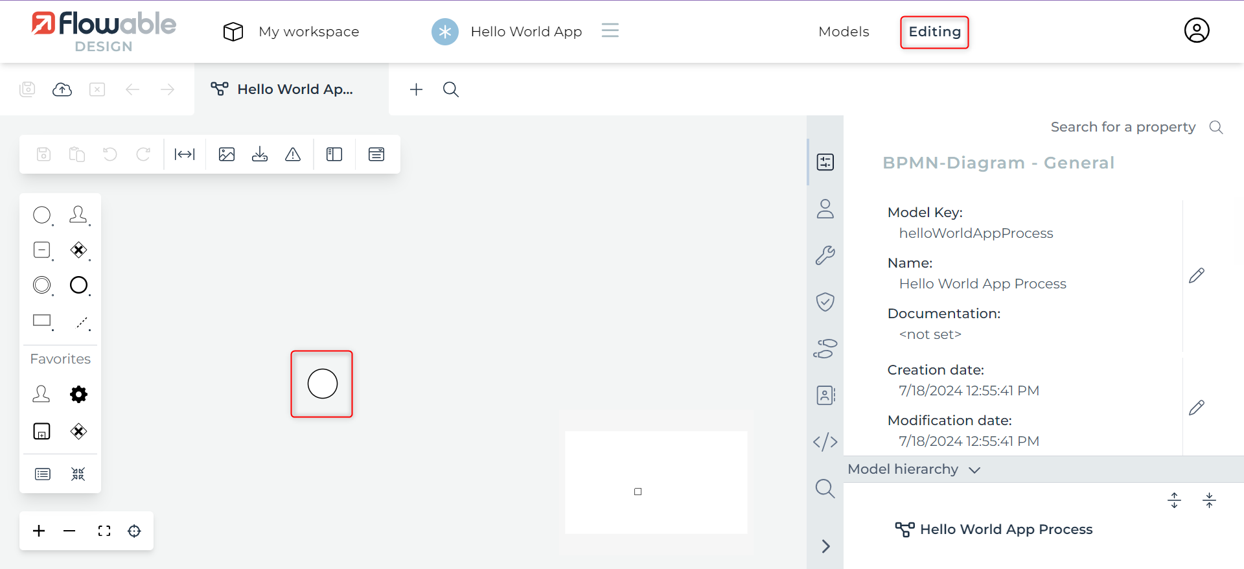Screen dimensions: 1244x569
Task: Collapse the Model hierarchy section
Action: (974, 470)
